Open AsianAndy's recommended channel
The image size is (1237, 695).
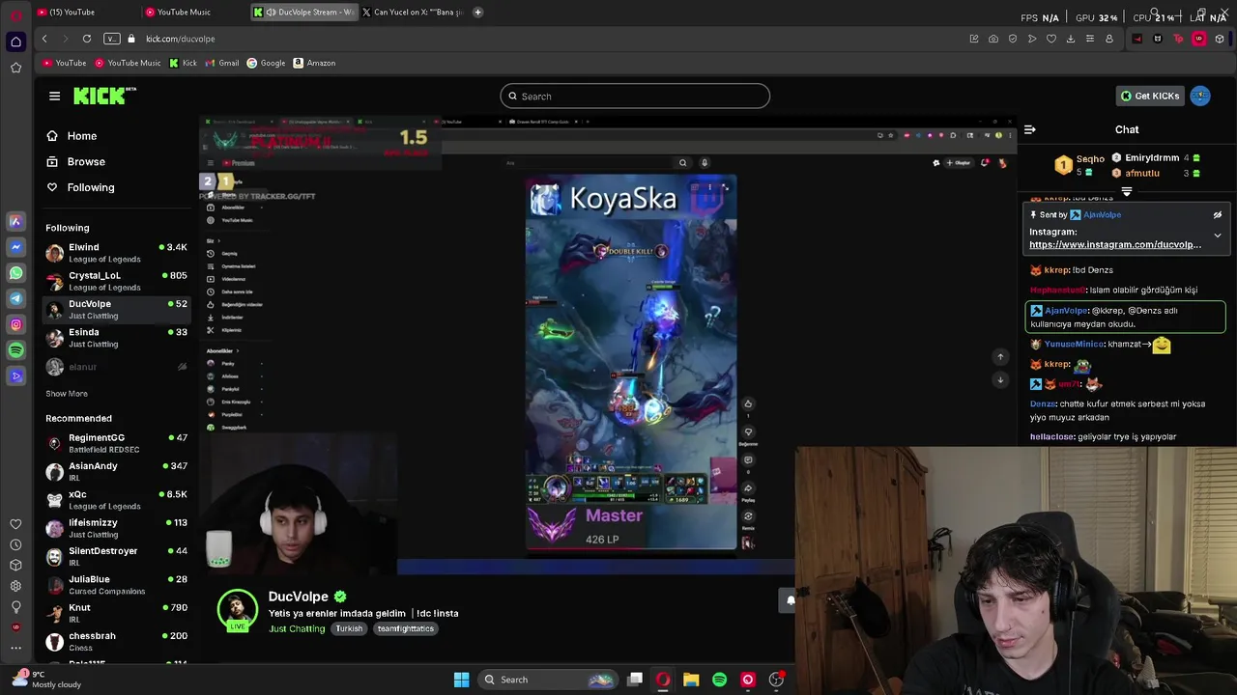116,472
